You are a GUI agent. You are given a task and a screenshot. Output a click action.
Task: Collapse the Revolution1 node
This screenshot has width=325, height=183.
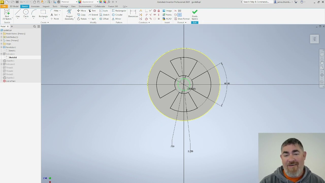(x=1, y=47)
